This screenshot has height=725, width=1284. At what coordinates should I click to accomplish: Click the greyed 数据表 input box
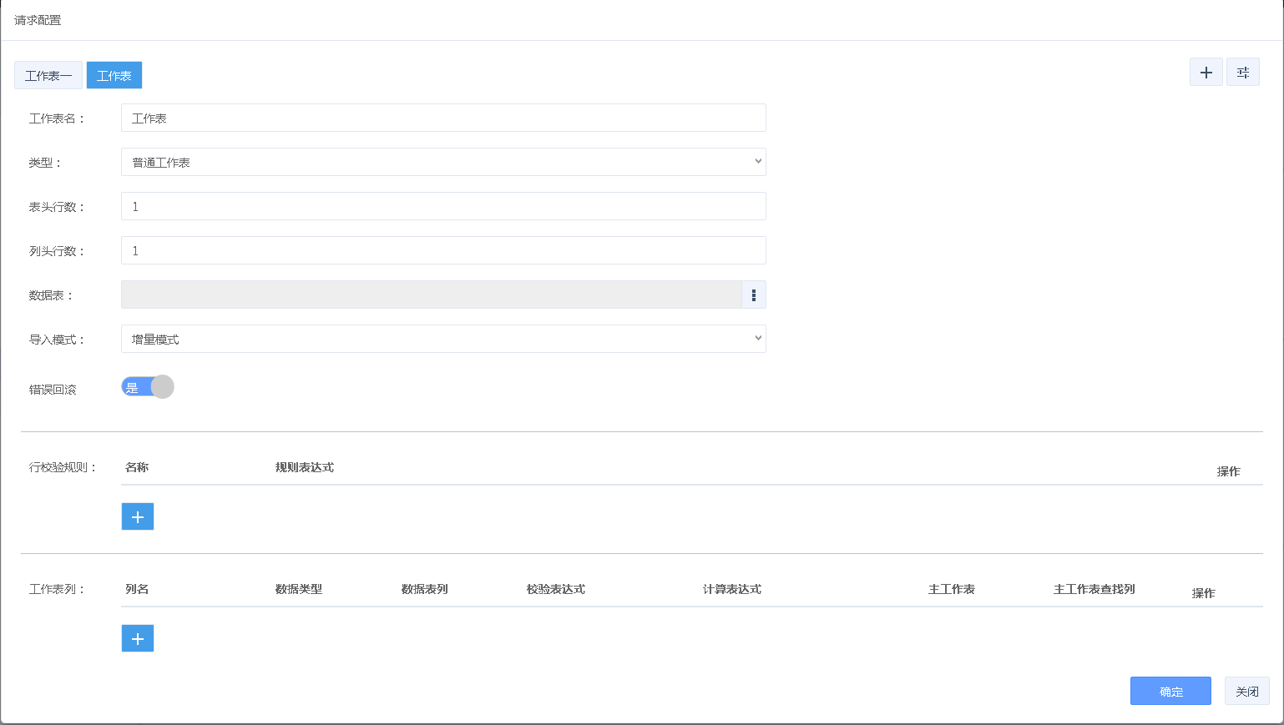431,295
